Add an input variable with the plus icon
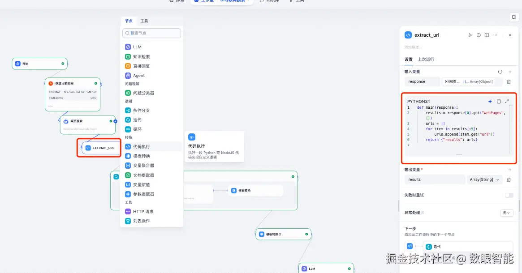The height and width of the screenshot is (273, 522). coord(510,72)
